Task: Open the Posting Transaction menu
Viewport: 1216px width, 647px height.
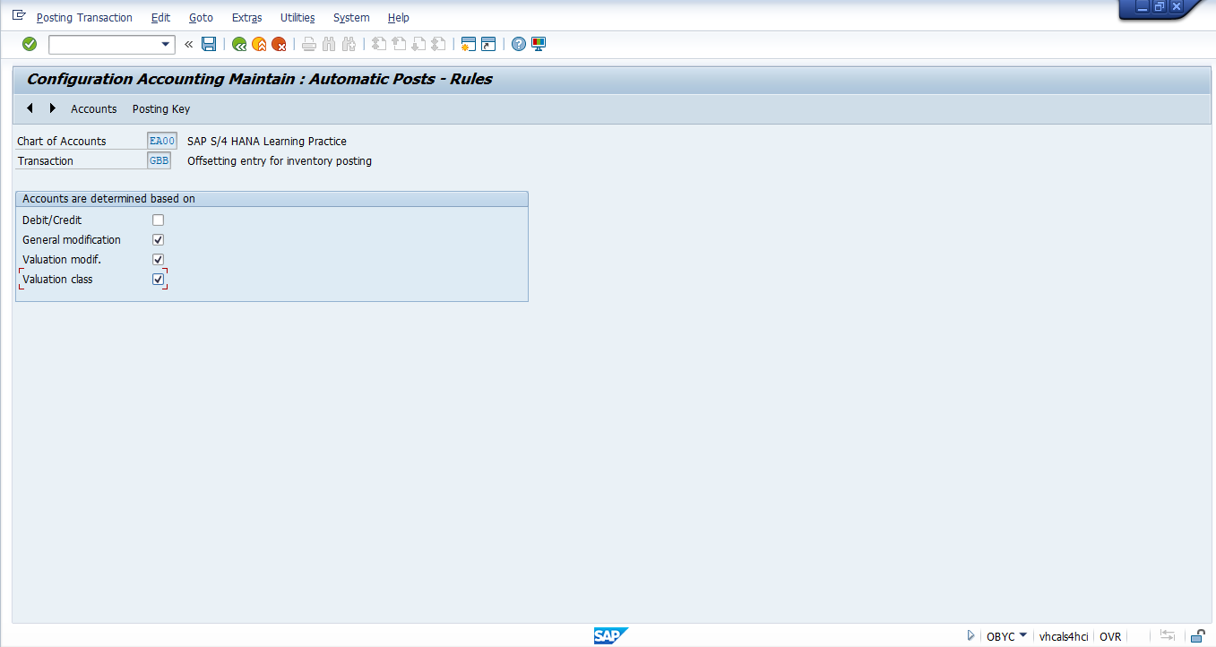Action: click(x=84, y=18)
